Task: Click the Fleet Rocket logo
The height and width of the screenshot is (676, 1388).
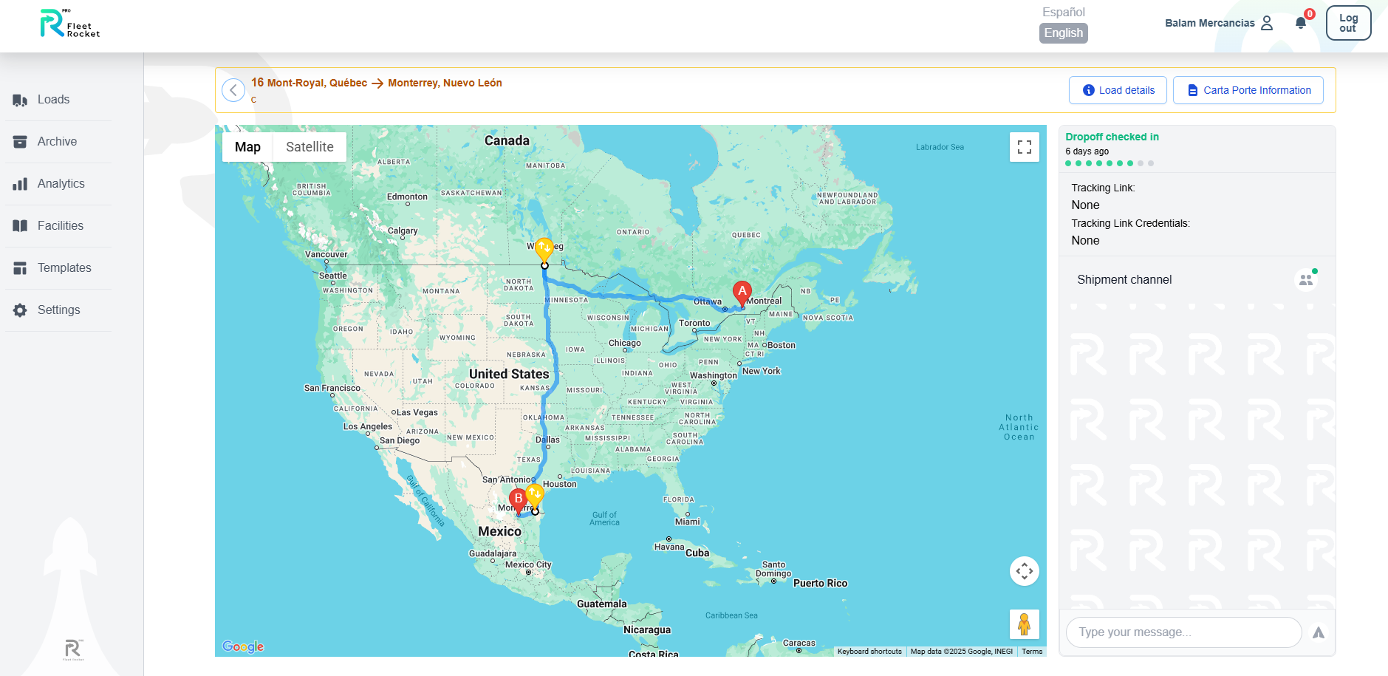Action: point(69,24)
